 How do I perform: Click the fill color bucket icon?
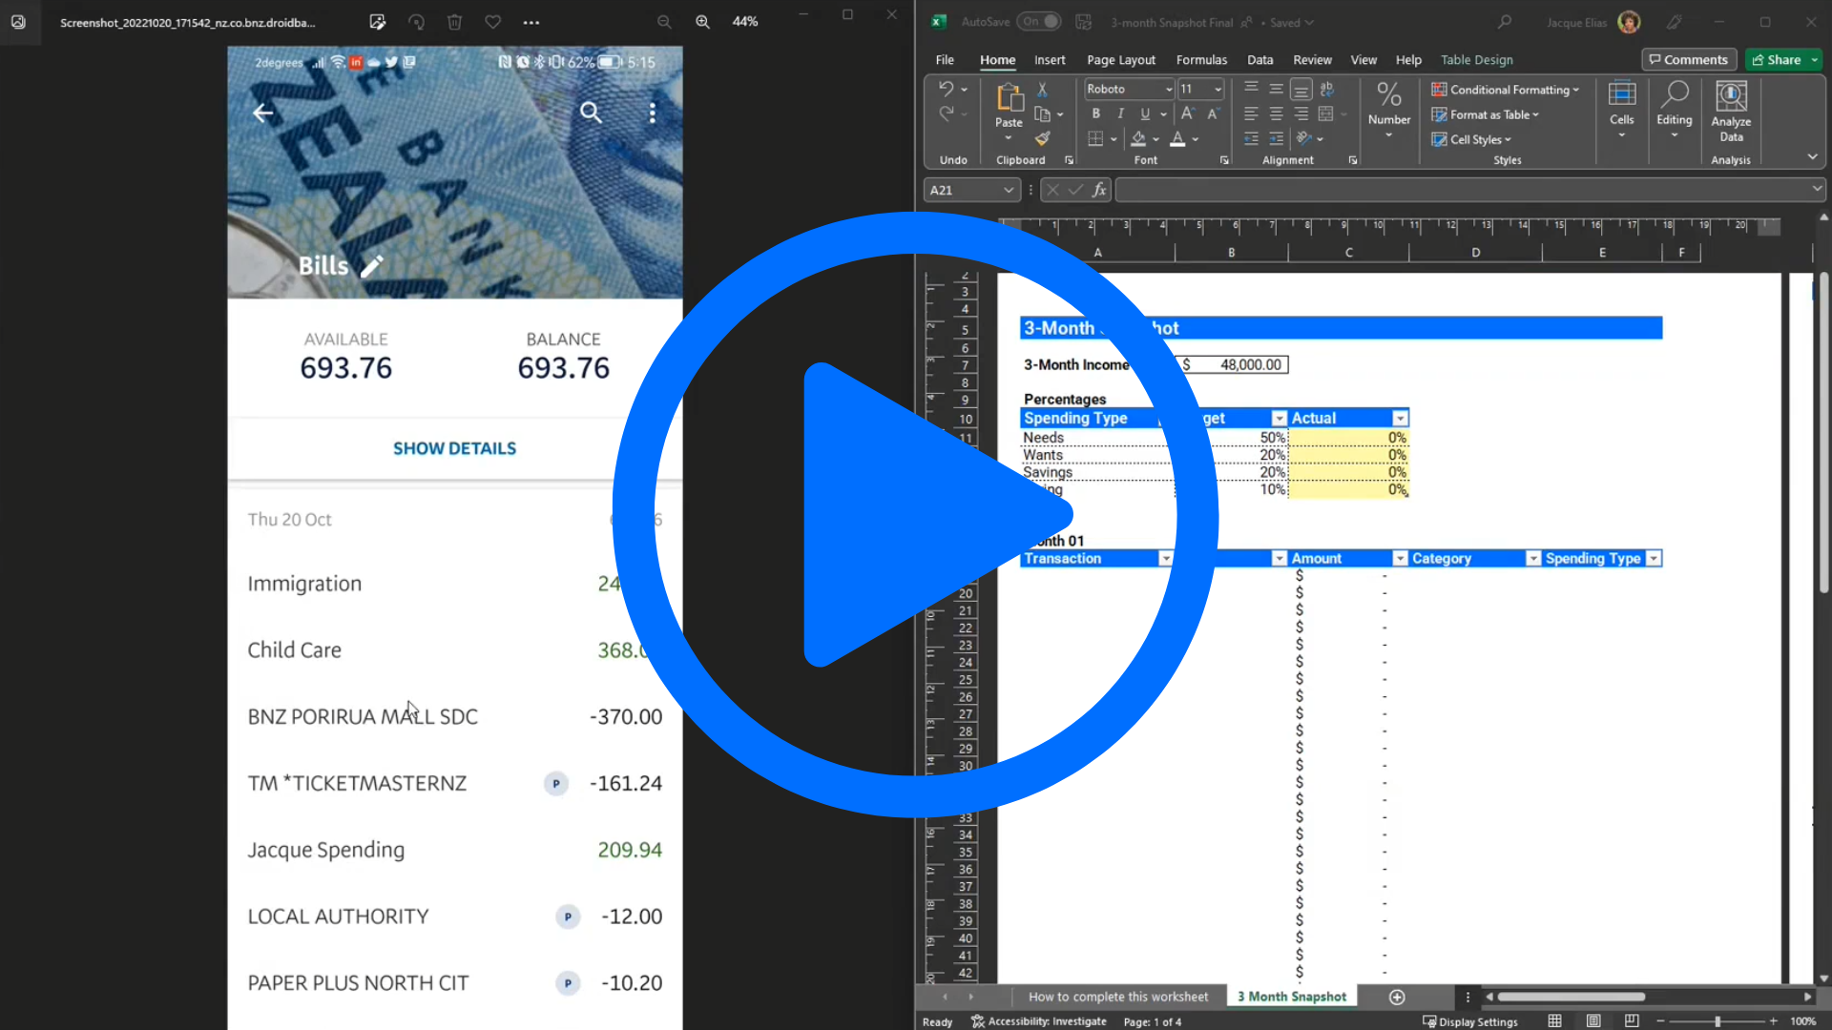[1138, 139]
